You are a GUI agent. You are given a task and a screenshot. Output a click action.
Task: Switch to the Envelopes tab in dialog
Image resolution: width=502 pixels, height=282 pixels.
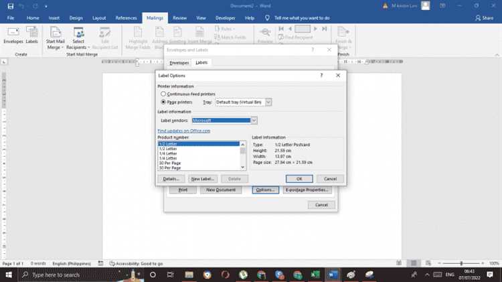pyautogui.click(x=179, y=63)
